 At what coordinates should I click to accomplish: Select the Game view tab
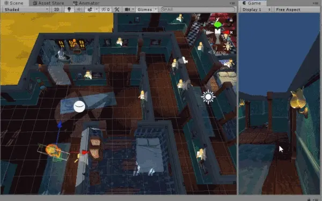click(x=252, y=3)
